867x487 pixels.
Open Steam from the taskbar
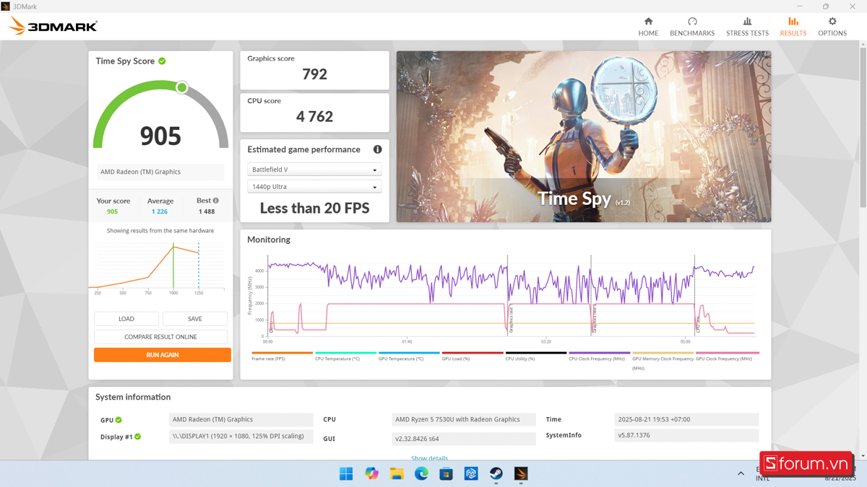496,473
